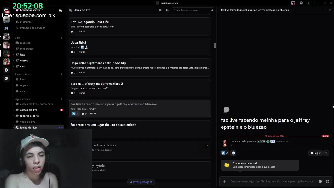This screenshot has height=188, width=334.
Task: Open fanarts-e-edits channel
Action: (x=39, y=116)
